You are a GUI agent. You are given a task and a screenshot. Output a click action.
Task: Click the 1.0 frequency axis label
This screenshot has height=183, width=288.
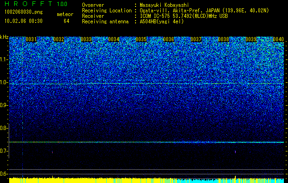[4, 82]
